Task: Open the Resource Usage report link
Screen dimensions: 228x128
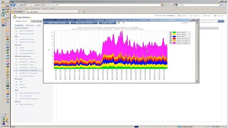Action: click(x=27, y=34)
